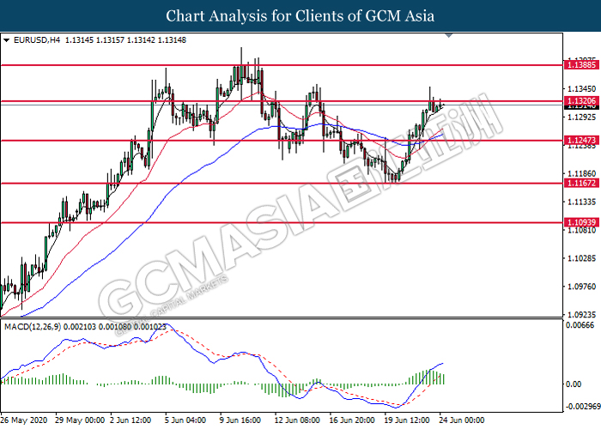Select the 1.13206 red level label

(581, 101)
